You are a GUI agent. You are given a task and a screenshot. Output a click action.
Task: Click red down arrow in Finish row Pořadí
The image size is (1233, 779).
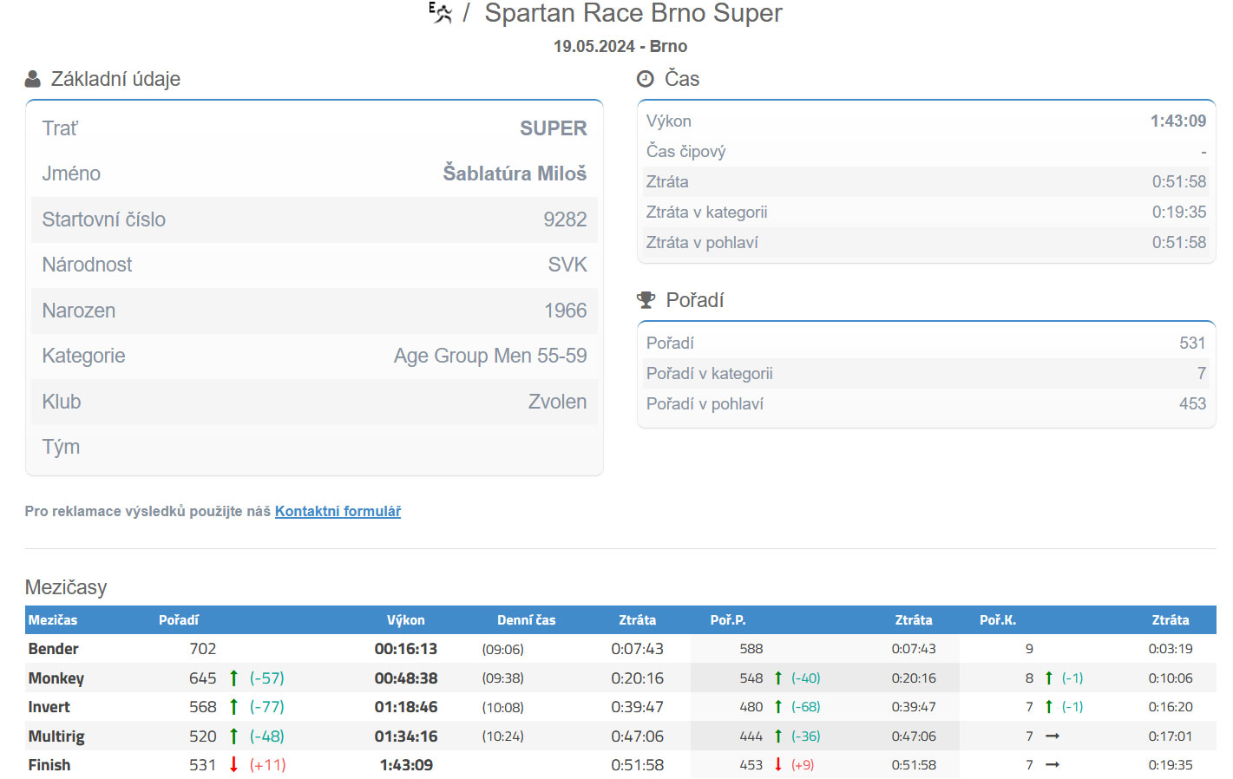[x=233, y=765]
